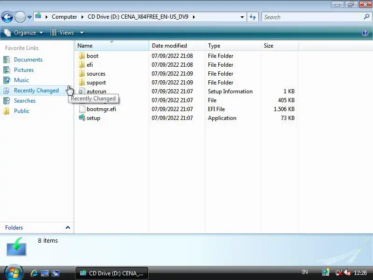Image resolution: width=373 pixels, height=280 pixels.
Task: Click the Refresh button
Action: pos(253,17)
